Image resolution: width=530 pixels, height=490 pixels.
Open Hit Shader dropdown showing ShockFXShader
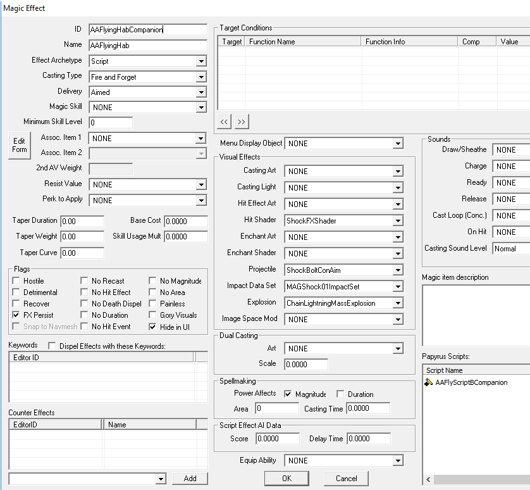click(398, 221)
